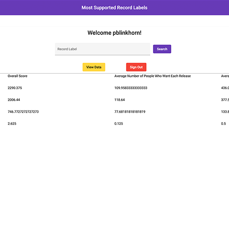229x229 pixels.
Task: Click the 109.95833333333333 average cell
Action: (131, 88)
